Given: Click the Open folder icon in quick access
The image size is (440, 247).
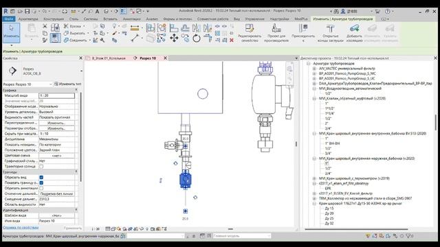Looking at the screenshot, I should [x=20, y=11].
